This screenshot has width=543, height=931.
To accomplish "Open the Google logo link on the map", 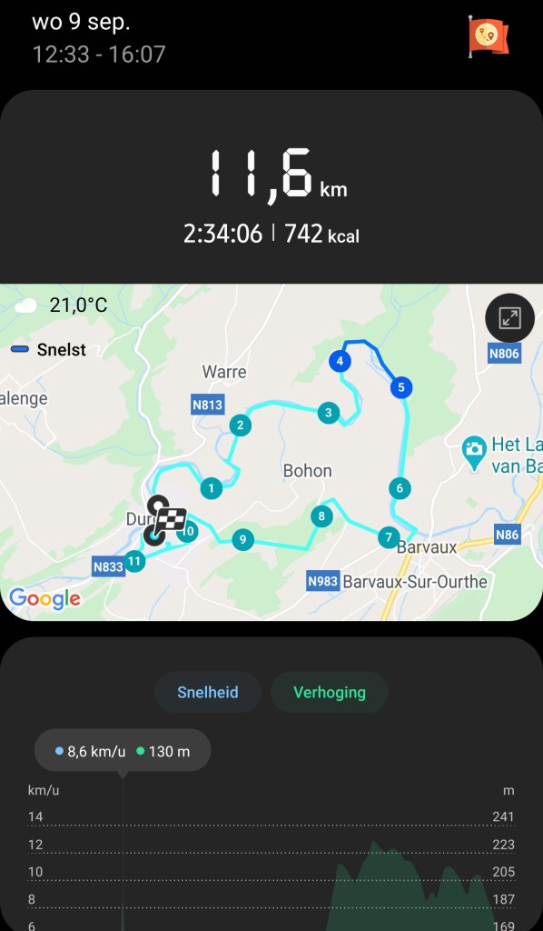I will coord(45,598).
